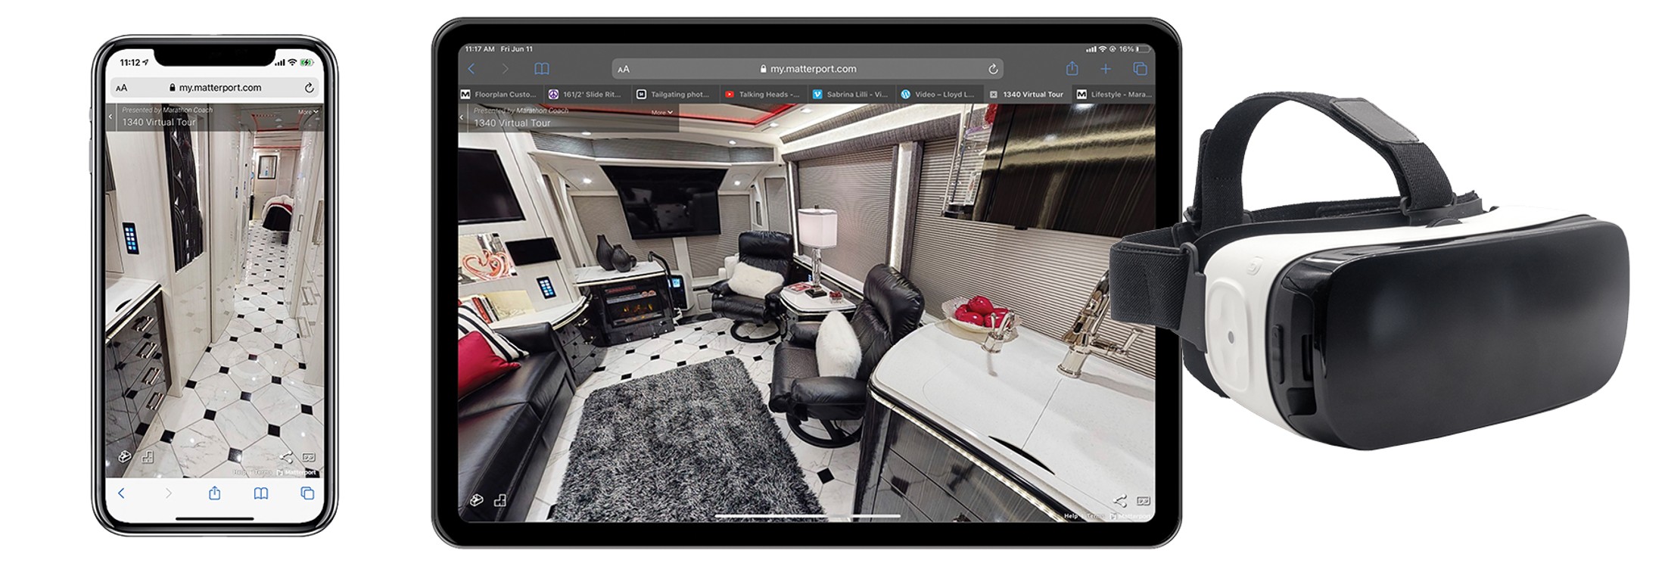Switch to Talking Heads tab
The image size is (1665, 566).
[x=762, y=95]
